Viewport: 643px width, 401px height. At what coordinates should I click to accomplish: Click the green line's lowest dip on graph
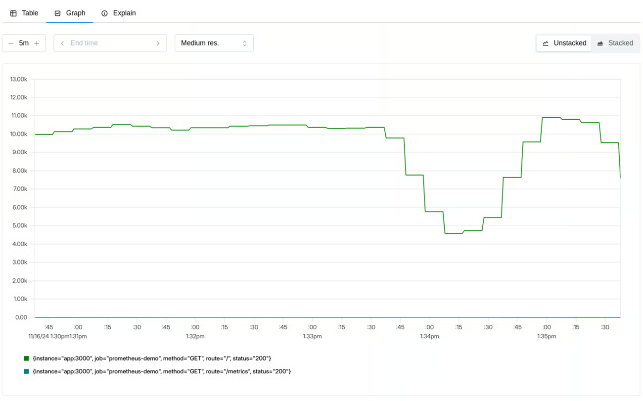454,233
